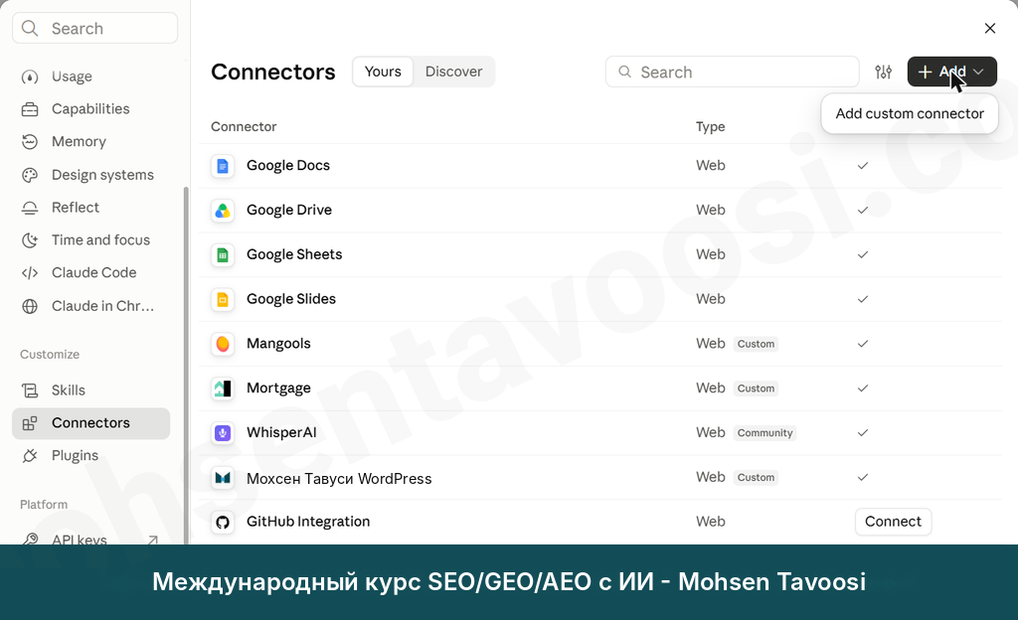Image resolution: width=1018 pixels, height=620 pixels.
Task: Click the Community badge in WhisperAI row
Action: [764, 433]
